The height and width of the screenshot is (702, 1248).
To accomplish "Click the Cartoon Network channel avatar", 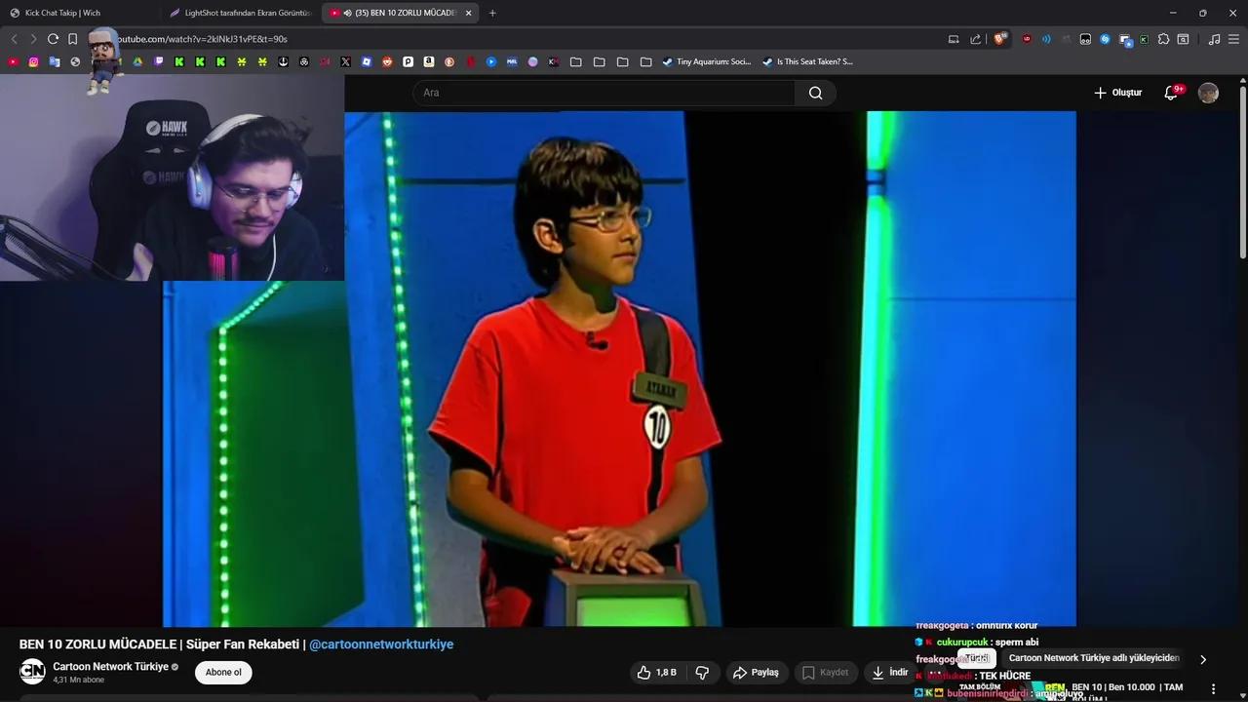I will tap(32, 671).
